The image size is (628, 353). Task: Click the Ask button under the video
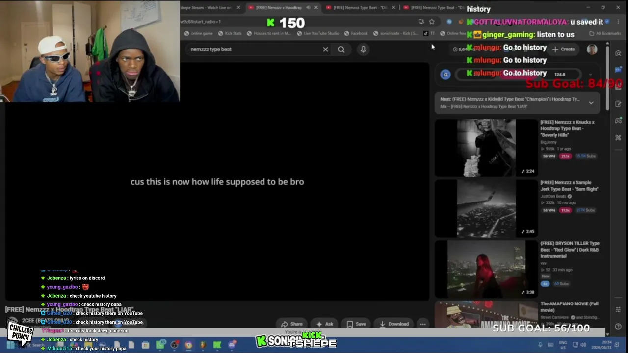point(325,324)
